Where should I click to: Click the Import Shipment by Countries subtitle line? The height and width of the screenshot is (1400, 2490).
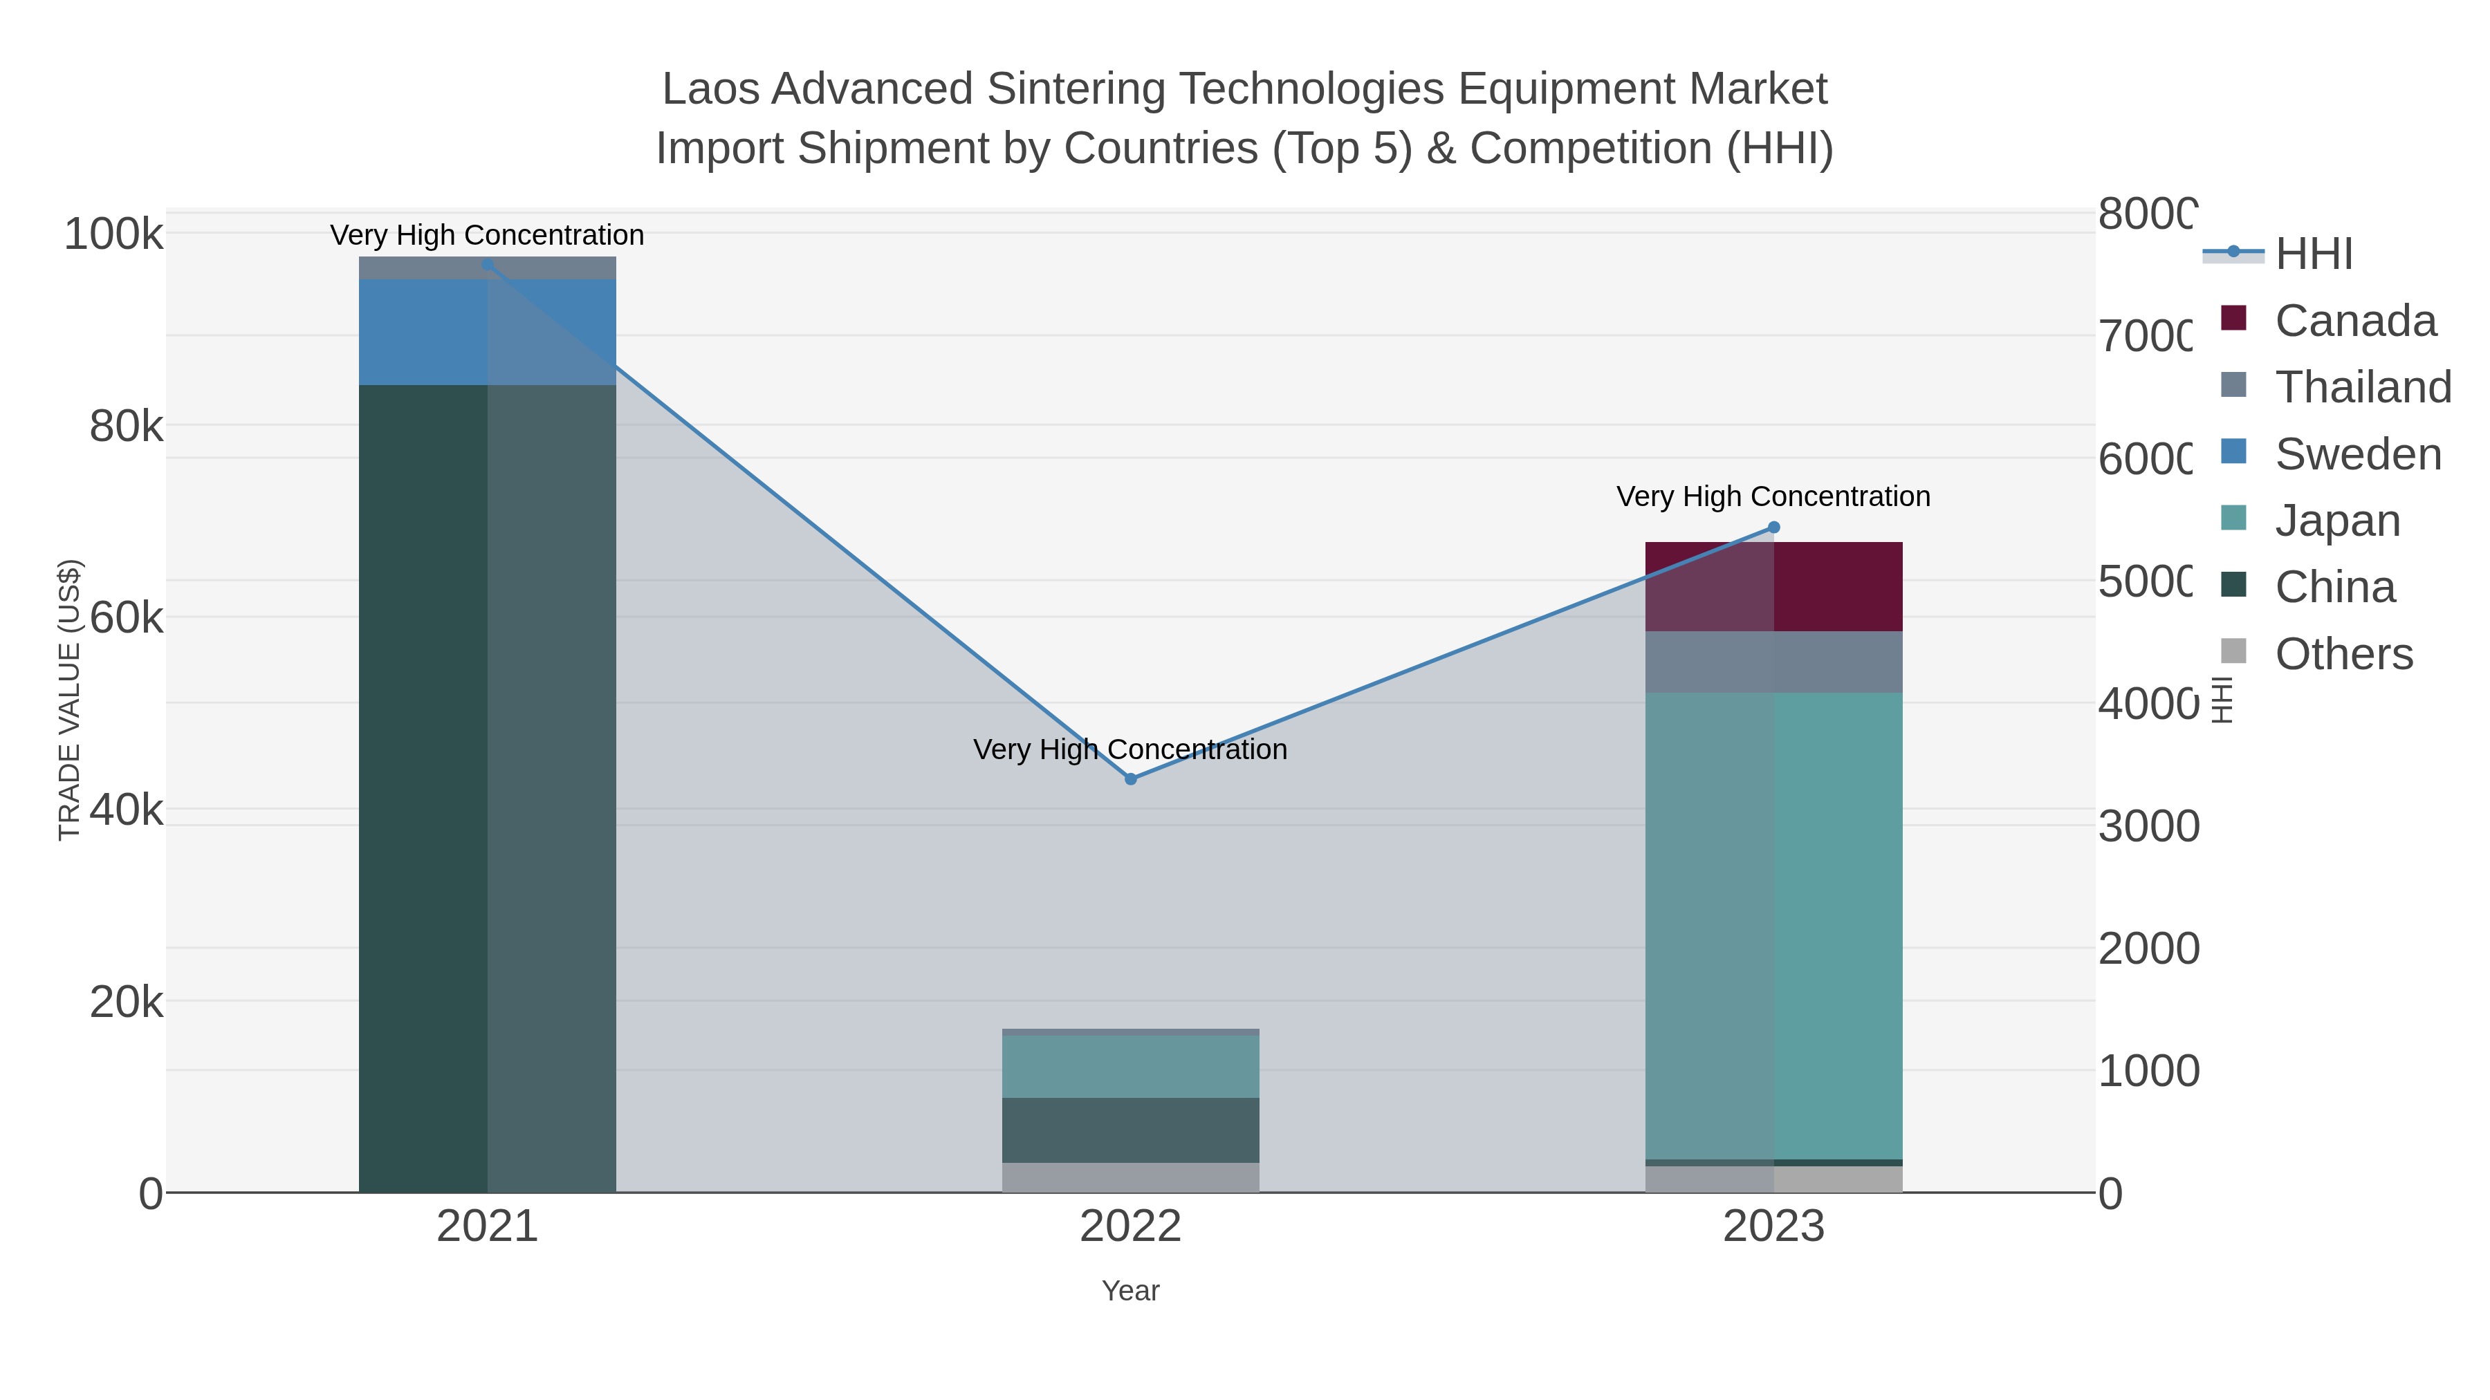pyautogui.click(x=1245, y=149)
